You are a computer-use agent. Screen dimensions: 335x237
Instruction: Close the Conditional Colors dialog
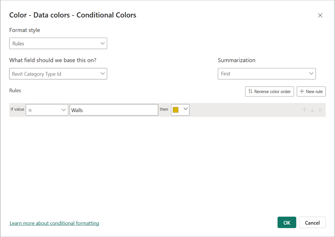(320, 15)
